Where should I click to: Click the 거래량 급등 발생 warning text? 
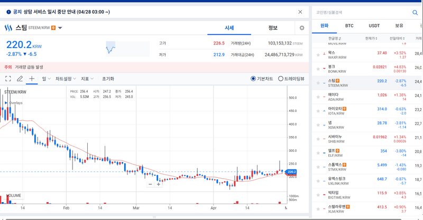click(x=29, y=67)
